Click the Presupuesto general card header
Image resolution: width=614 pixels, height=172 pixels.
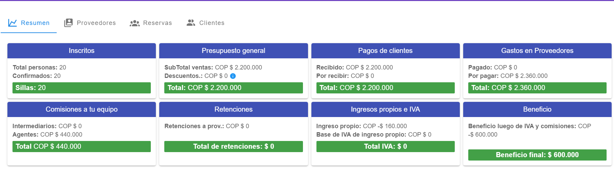click(x=233, y=51)
